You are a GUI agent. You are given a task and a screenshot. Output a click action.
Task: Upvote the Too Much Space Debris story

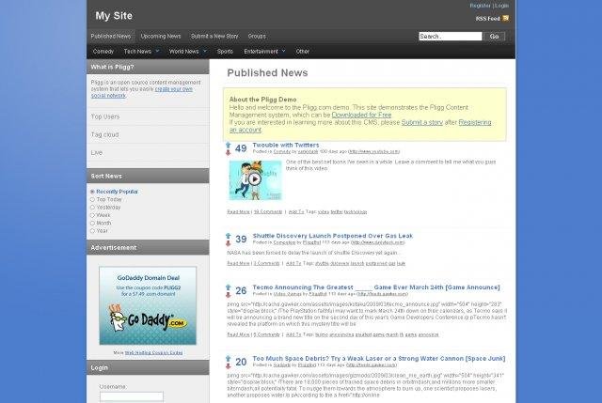(x=228, y=359)
